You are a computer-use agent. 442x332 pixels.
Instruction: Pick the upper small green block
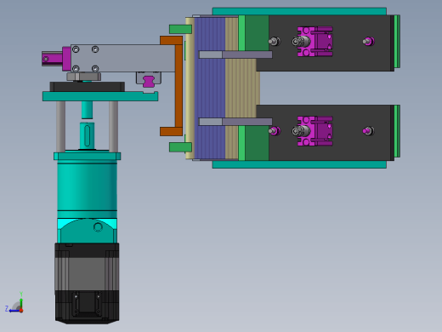click(180, 29)
